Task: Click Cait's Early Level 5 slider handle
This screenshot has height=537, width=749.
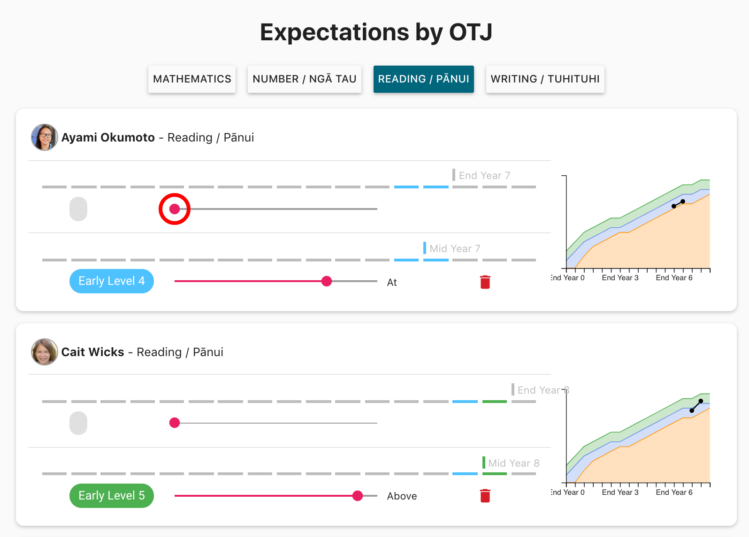Action: coord(358,496)
